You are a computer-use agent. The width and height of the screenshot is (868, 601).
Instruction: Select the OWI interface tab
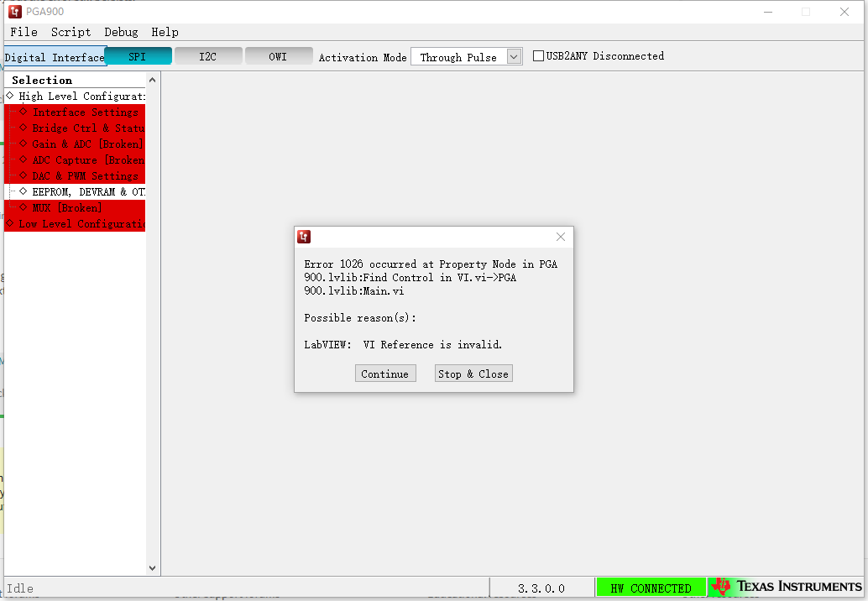pyautogui.click(x=279, y=56)
